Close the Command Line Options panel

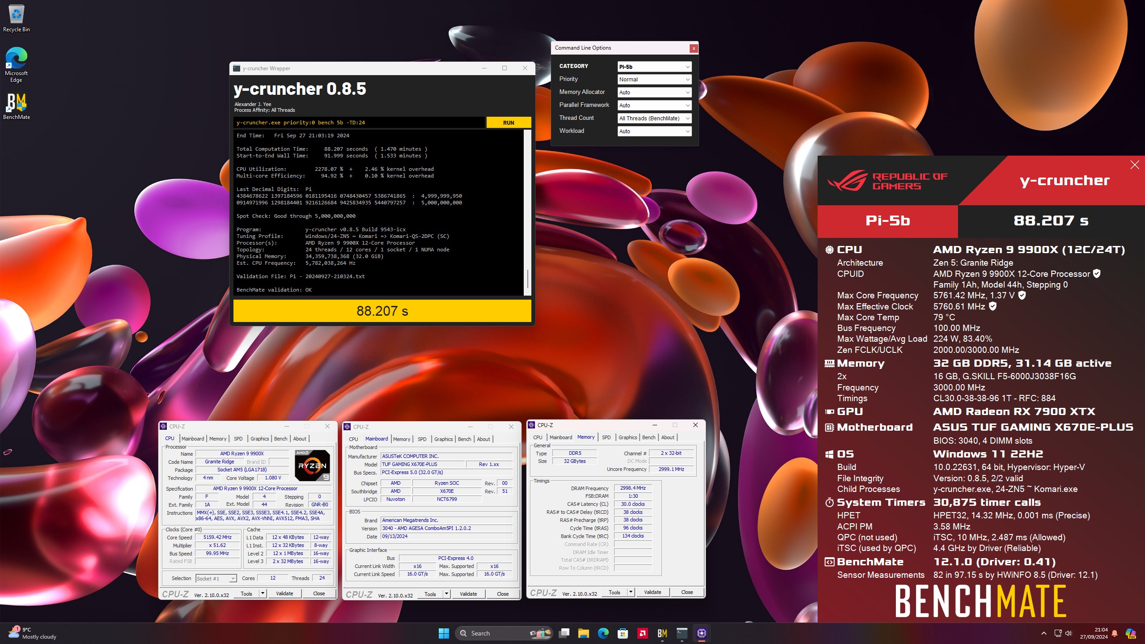click(694, 48)
